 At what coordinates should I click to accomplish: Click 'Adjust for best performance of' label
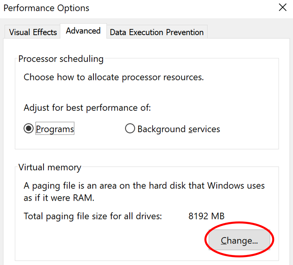click(x=87, y=108)
